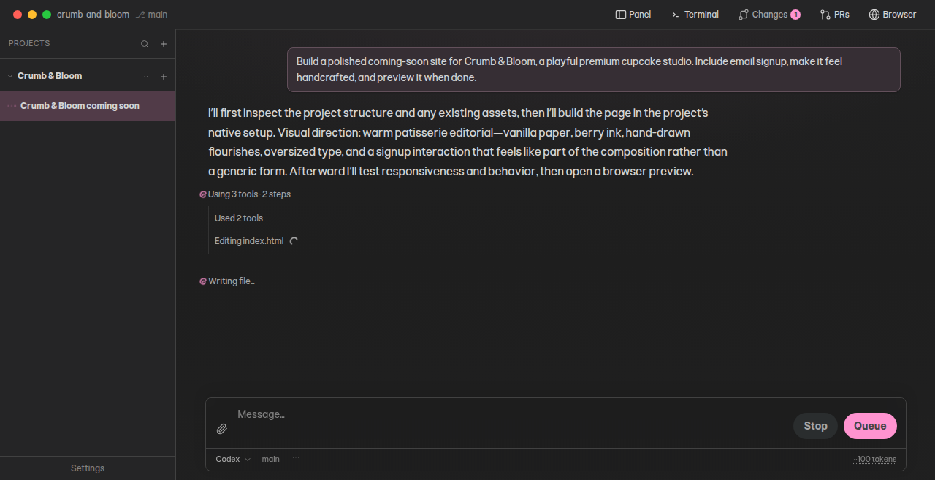
Task: Click the main branch selector in composer
Action: tap(271, 459)
